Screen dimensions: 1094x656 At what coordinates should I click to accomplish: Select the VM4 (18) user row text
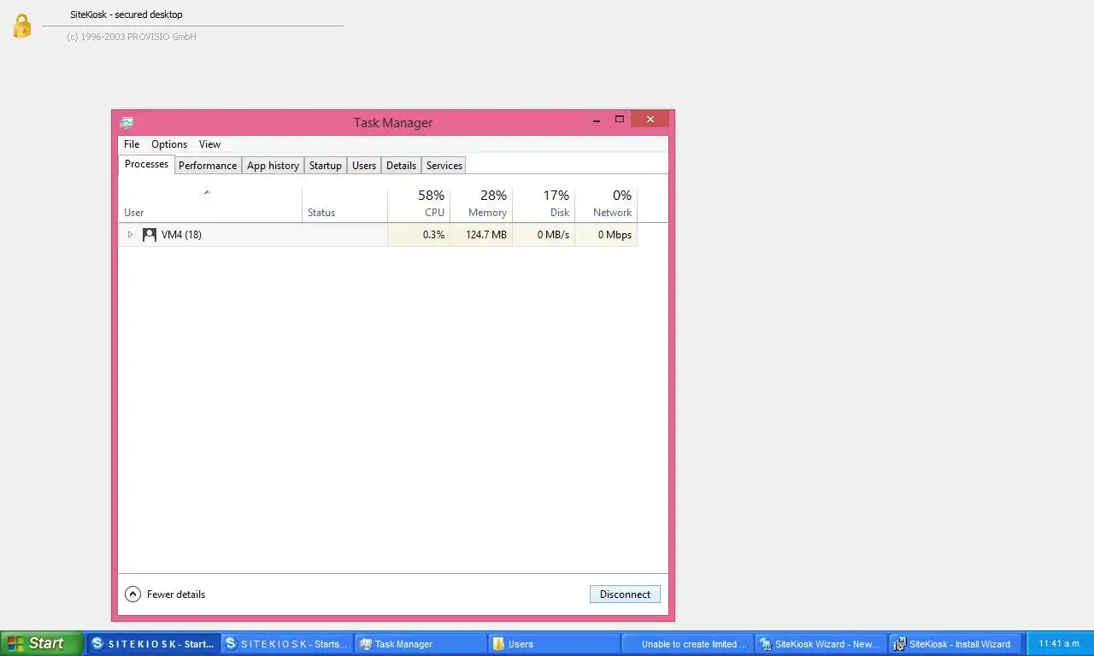click(x=181, y=235)
